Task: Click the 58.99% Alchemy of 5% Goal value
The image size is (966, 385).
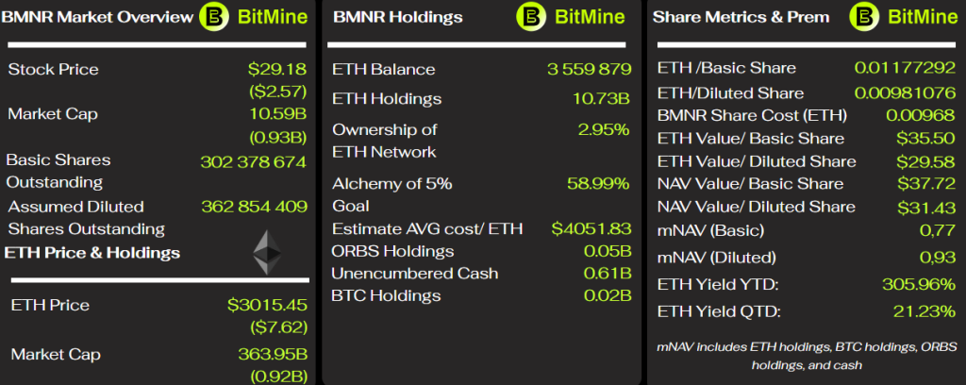Action: tap(598, 182)
